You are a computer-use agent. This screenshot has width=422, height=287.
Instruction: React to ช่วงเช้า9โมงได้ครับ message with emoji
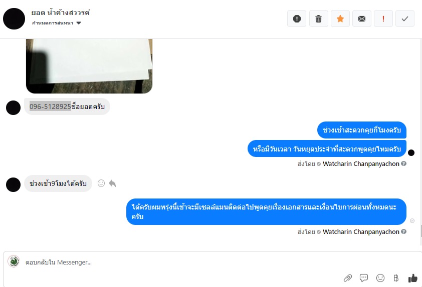[101, 183]
